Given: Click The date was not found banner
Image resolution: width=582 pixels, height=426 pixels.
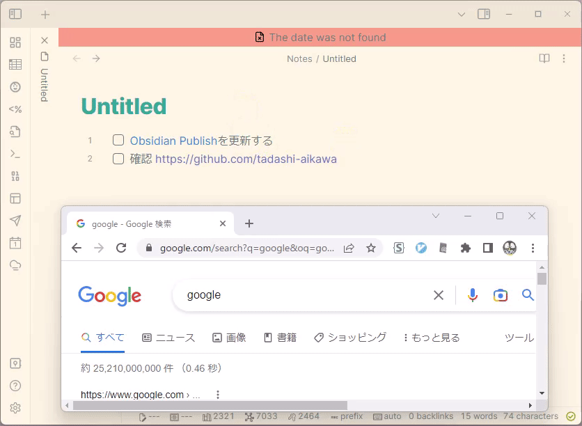Looking at the screenshot, I should [321, 38].
